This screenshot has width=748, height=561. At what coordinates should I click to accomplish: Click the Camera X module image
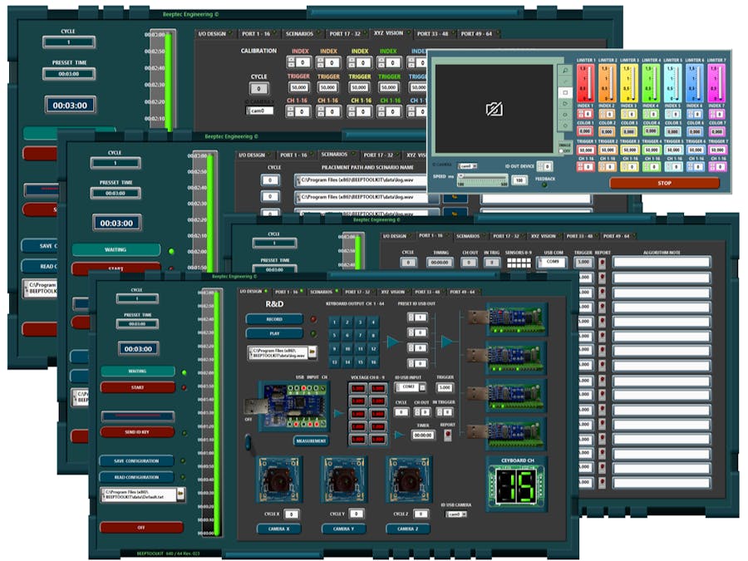(x=279, y=480)
